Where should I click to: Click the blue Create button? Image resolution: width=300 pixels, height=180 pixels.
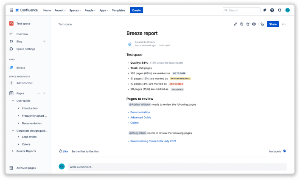136,10
